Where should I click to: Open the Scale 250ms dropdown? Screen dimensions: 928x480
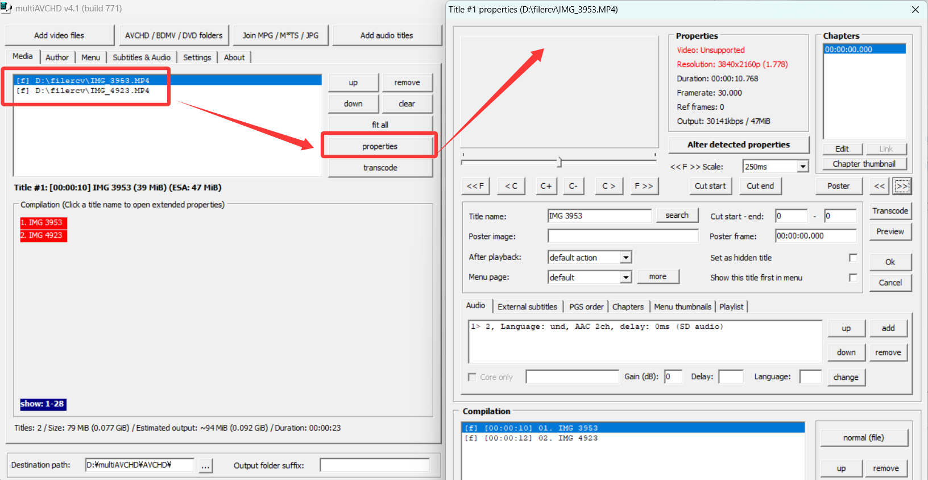802,167
